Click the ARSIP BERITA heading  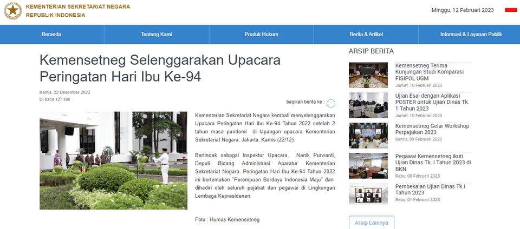(371, 51)
